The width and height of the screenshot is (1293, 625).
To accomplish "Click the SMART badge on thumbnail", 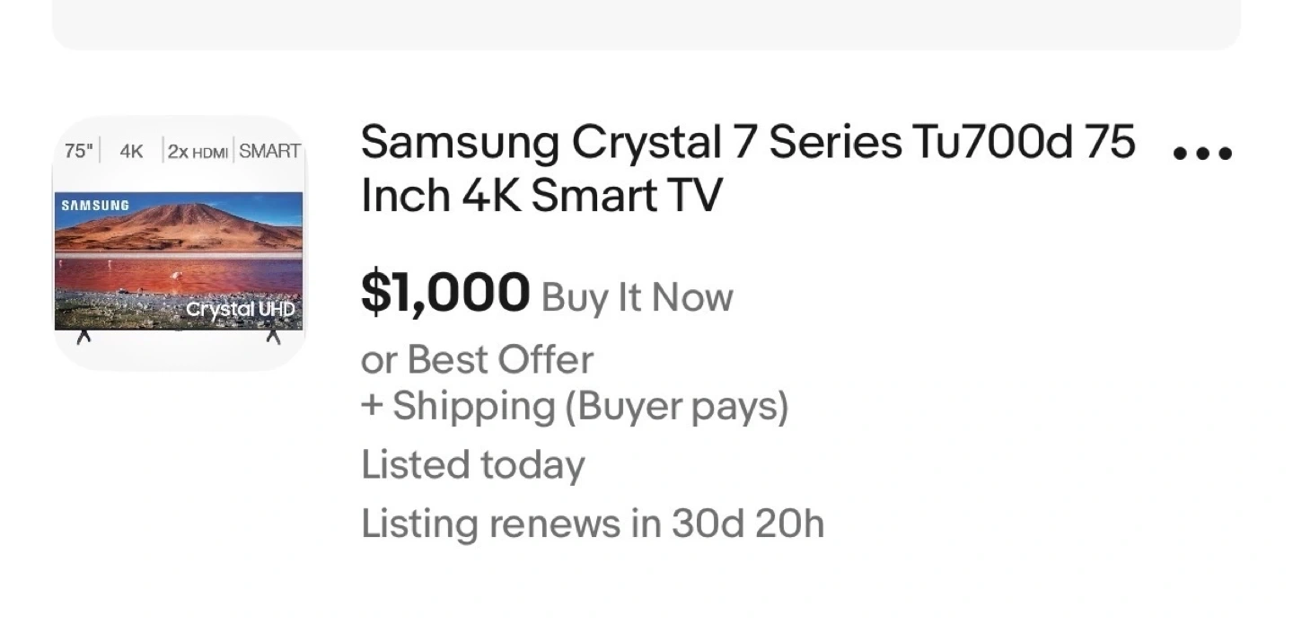I will tap(269, 151).
